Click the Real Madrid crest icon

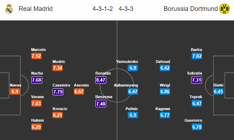(x=9, y=9)
